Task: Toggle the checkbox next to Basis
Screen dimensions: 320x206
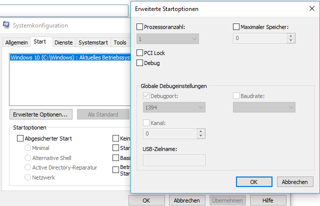Action: (115, 157)
